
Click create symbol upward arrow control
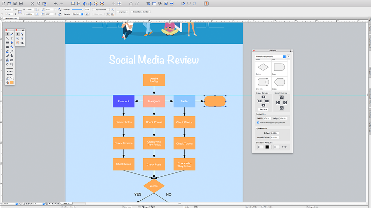[263, 97]
